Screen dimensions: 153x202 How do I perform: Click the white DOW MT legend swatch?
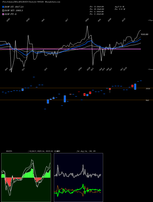tap(3, 11)
